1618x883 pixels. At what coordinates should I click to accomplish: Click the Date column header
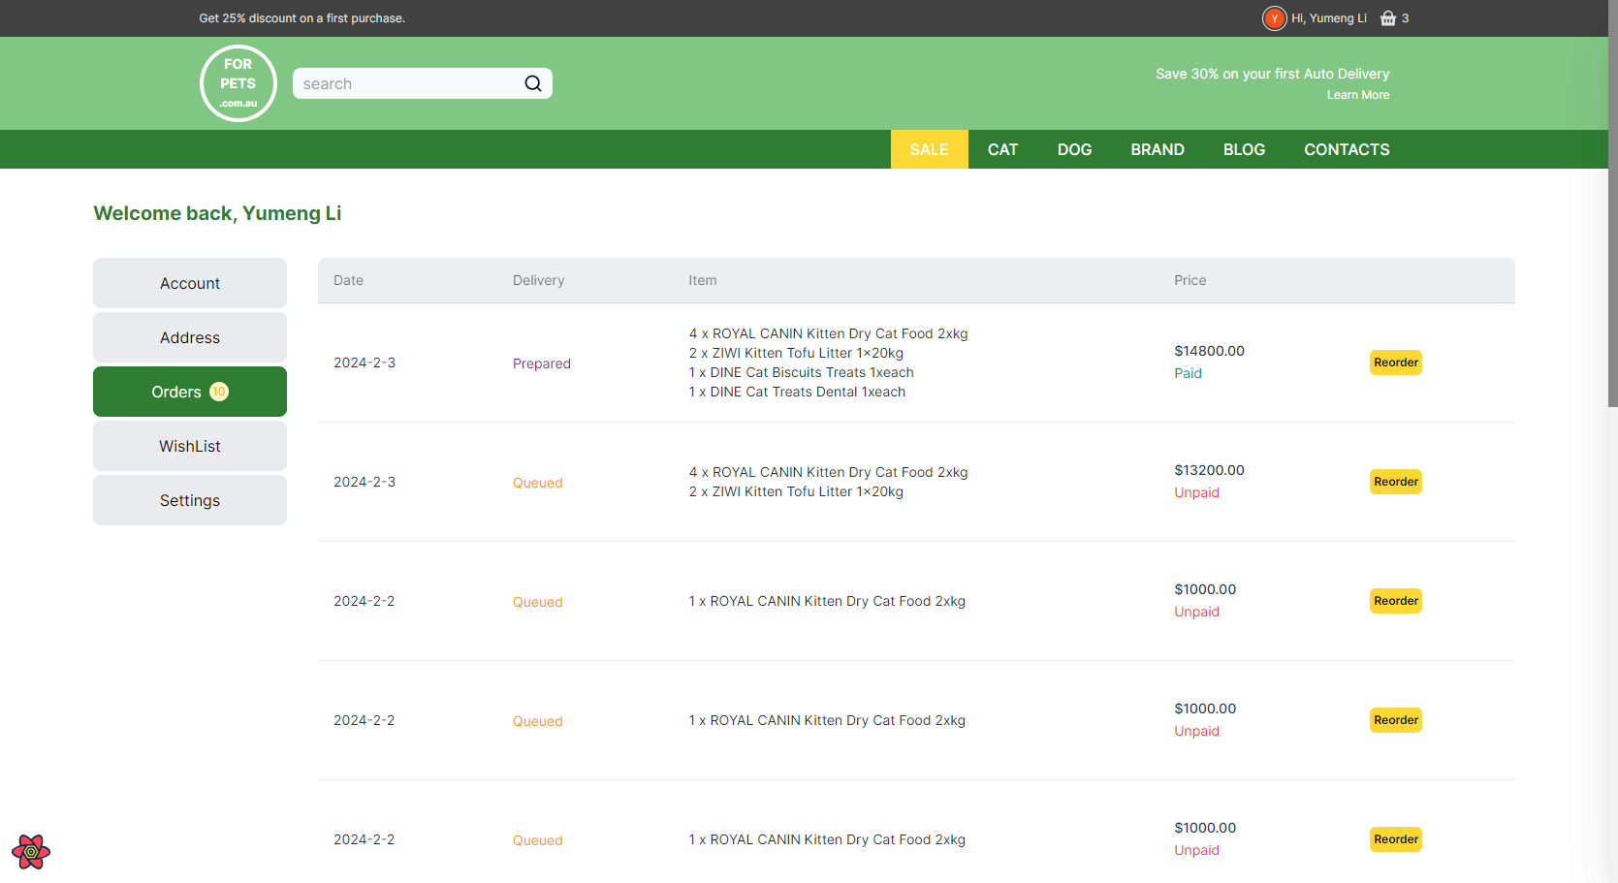(348, 280)
